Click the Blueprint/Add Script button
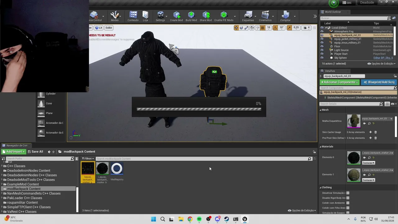Image resolution: width=398 pixels, height=224 pixels. [x=379, y=82]
